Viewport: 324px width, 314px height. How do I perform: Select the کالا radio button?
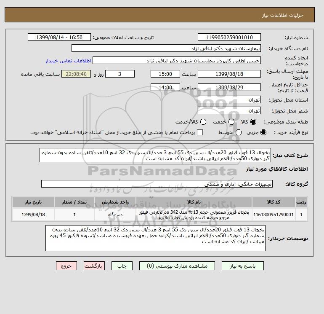pyautogui.click(x=253, y=122)
